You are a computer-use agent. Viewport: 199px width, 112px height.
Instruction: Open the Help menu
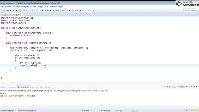coord(60,7)
